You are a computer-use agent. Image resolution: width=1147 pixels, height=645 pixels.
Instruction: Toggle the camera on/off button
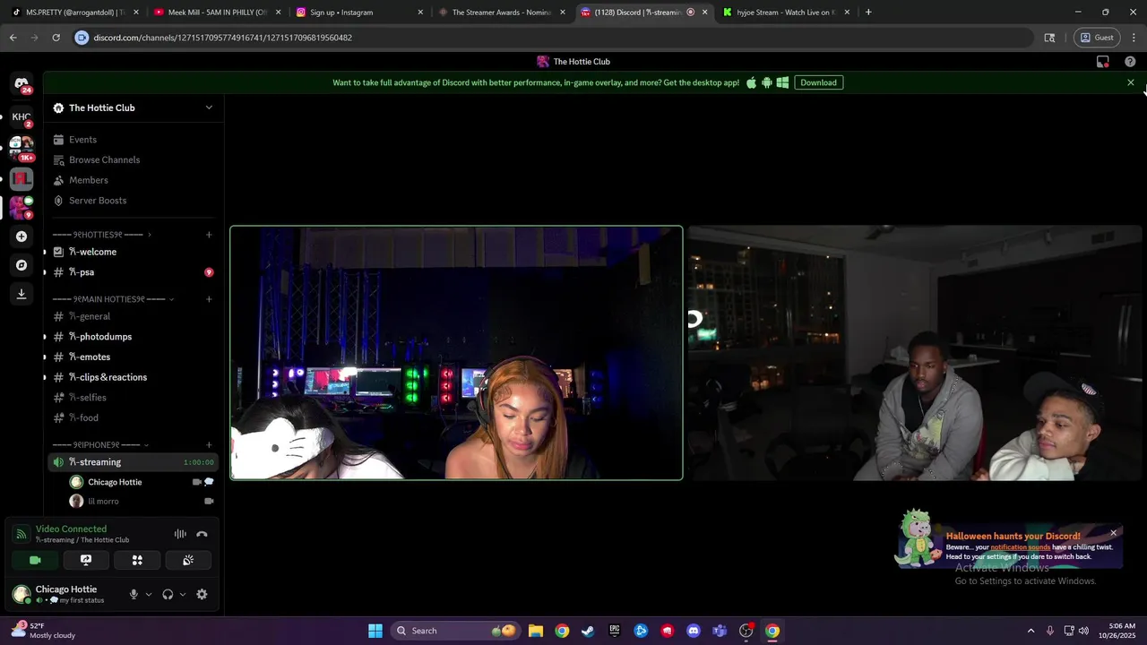[x=35, y=560]
